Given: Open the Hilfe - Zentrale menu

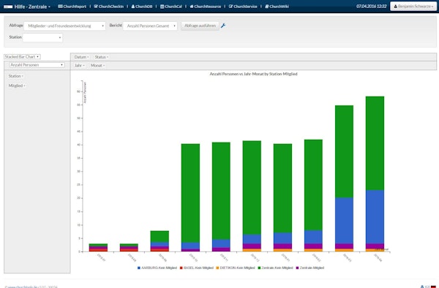Looking at the screenshot, I should pyautogui.click(x=27, y=7).
